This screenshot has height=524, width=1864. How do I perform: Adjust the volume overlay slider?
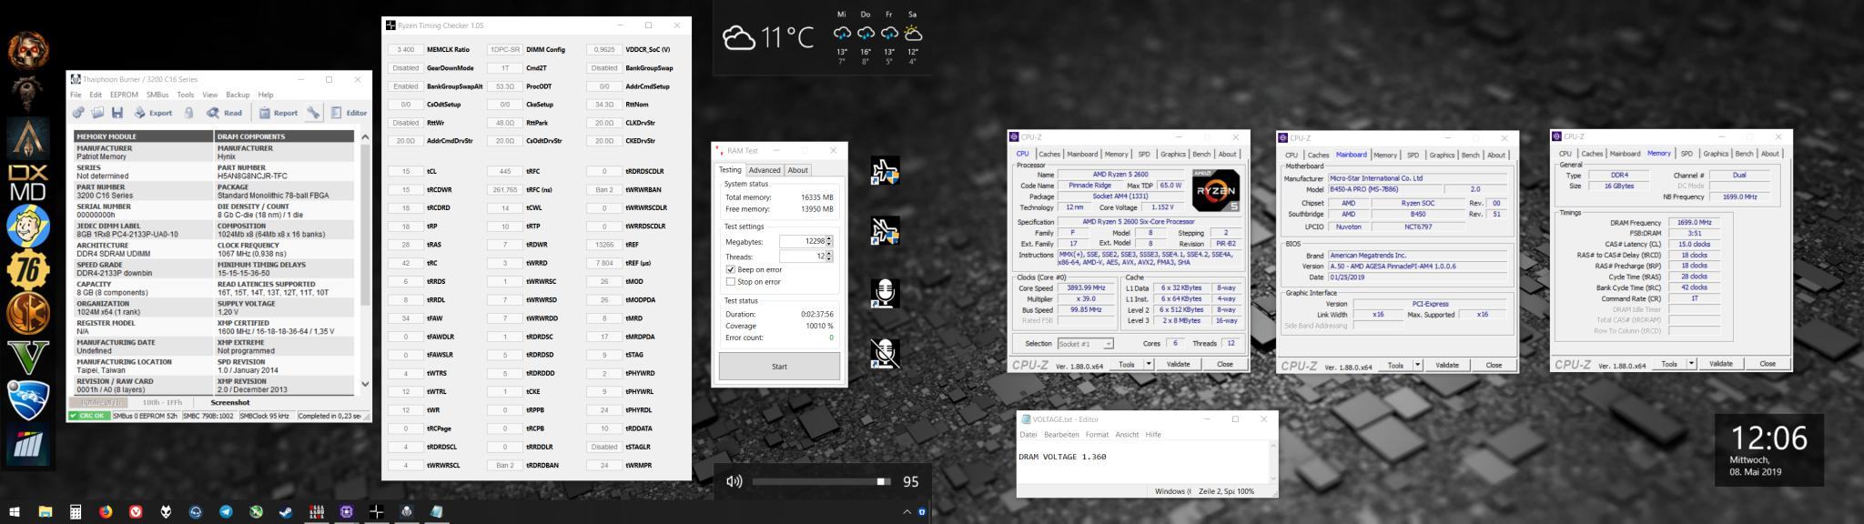[822, 481]
